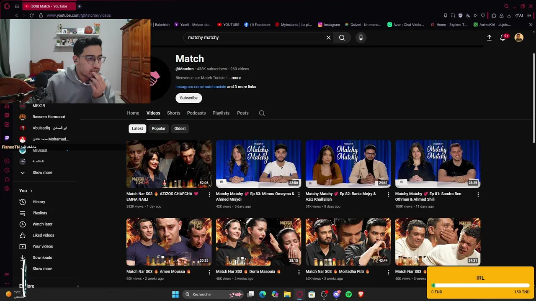Image resolution: width=536 pixels, height=301 pixels.
Task: Open Opera Easy Setup menu icon
Action: tap(530, 15)
